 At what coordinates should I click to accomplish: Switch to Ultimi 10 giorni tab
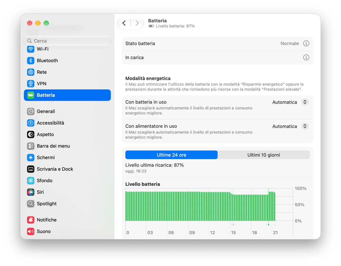pos(264,155)
